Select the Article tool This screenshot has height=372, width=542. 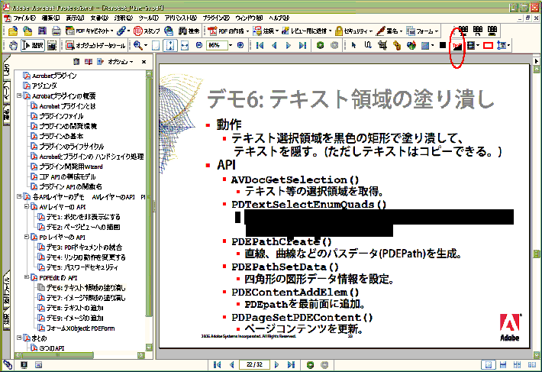click(x=368, y=45)
